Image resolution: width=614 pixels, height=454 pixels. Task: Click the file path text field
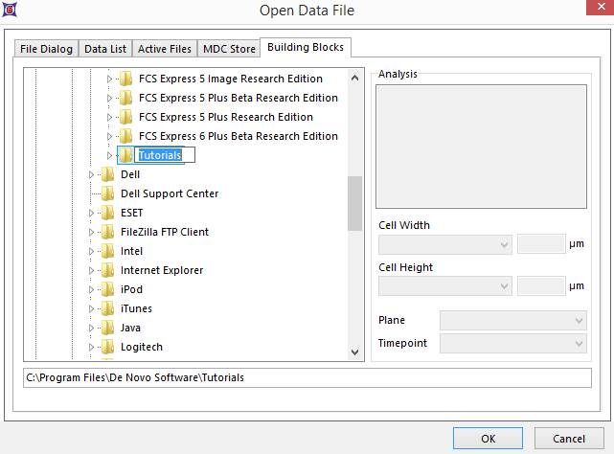pos(307,377)
